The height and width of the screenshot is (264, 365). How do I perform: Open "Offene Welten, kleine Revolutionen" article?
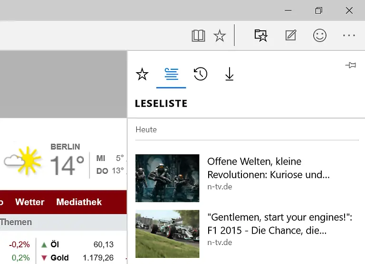pos(268,168)
